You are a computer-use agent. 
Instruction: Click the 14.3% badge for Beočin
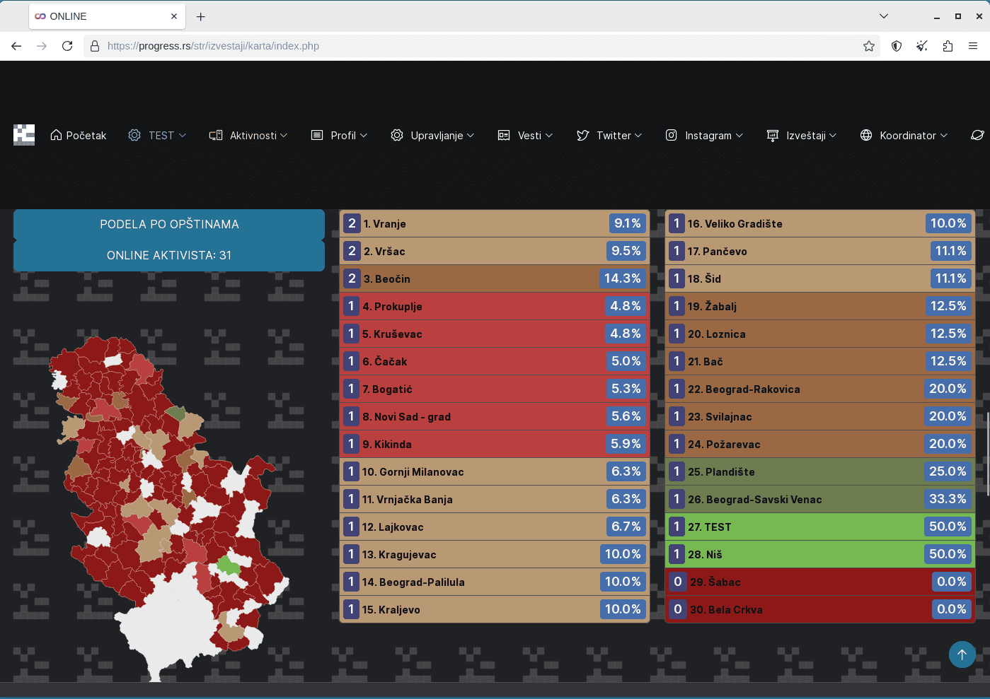click(623, 278)
